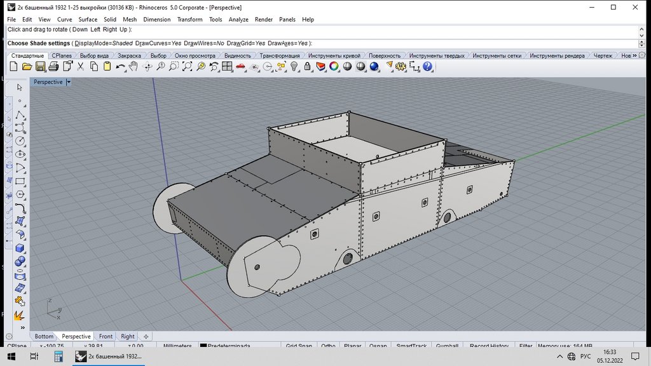Add a viewport tab with the plus button
Image resolution: width=651 pixels, height=366 pixels.
pos(146,337)
